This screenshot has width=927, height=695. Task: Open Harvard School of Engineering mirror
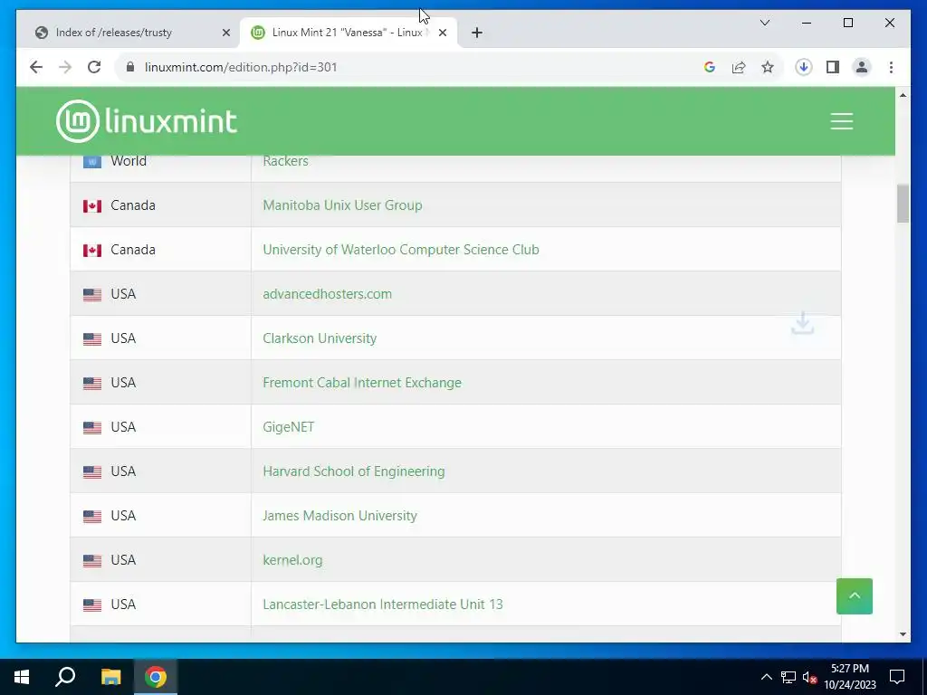(x=354, y=471)
